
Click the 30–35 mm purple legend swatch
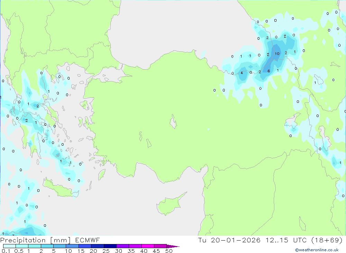122,246
